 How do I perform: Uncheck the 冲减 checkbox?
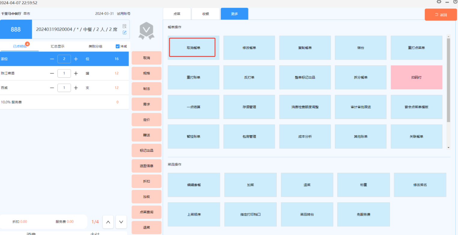tap(118, 46)
